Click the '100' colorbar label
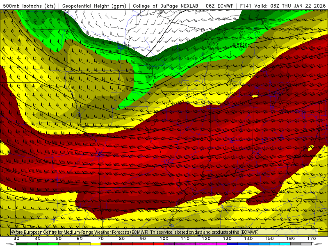This screenshot has height=246, width=328. pyautogui.click(x=164, y=239)
